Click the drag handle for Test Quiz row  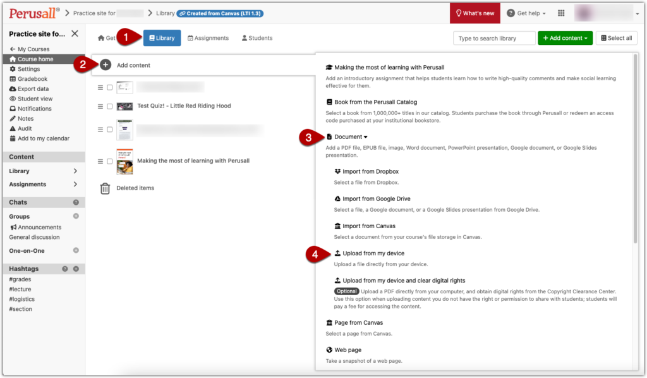tap(100, 106)
